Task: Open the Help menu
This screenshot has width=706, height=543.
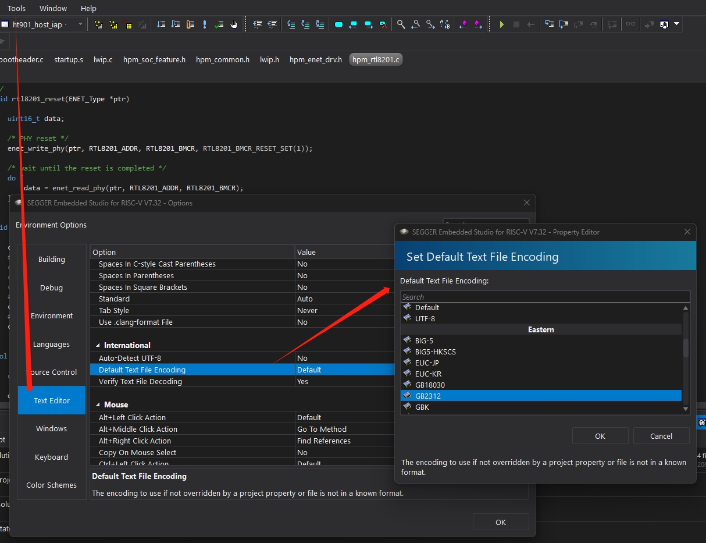Action: tap(88, 8)
